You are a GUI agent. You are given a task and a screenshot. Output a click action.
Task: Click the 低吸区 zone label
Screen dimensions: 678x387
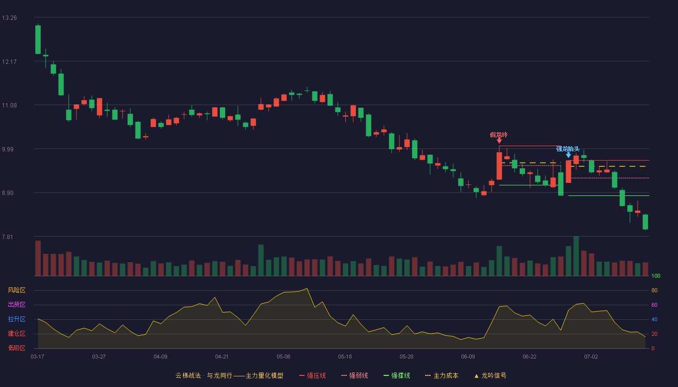16,348
